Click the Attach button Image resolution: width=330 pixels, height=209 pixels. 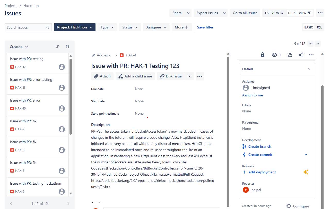102,76
